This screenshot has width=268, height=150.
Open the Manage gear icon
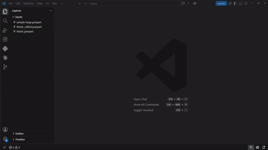click(x=5, y=139)
